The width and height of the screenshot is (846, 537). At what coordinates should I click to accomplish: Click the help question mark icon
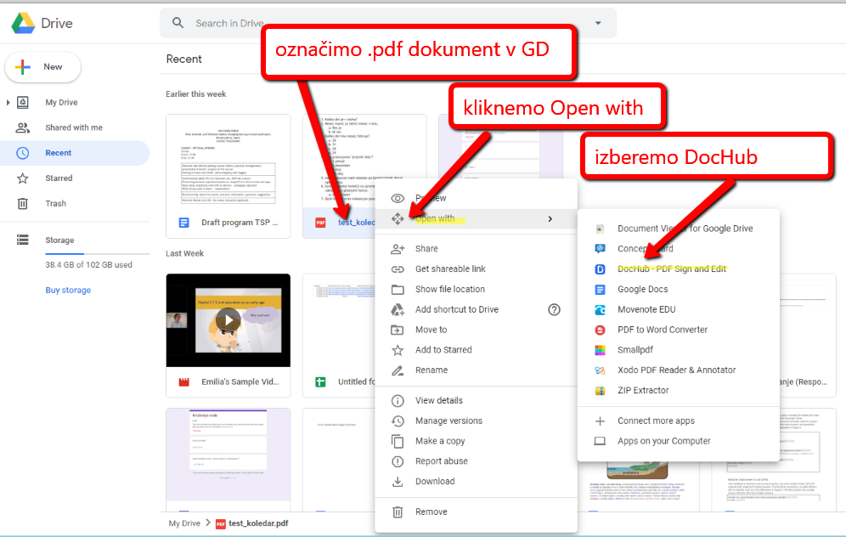(x=554, y=309)
